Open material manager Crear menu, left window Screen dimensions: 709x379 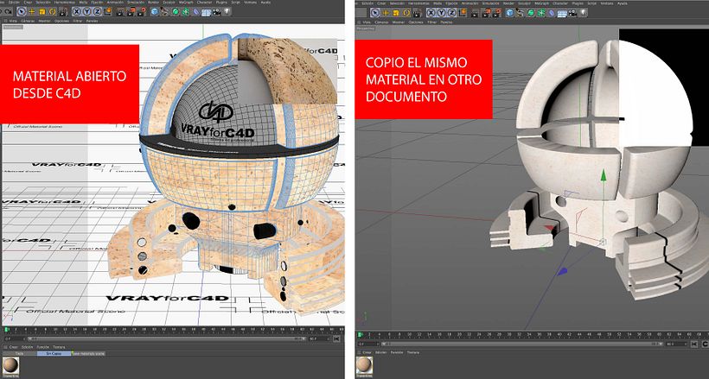pos(14,347)
